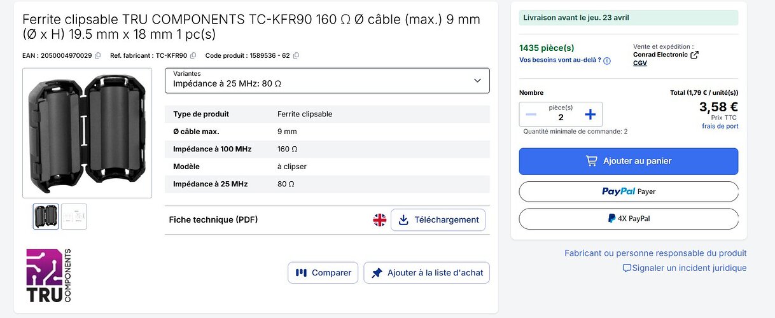
Task: Choose the 4X PayPal payment option
Action: (628, 219)
